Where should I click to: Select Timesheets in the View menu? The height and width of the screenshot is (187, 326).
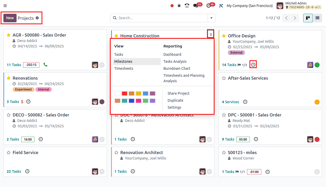(137, 68)
